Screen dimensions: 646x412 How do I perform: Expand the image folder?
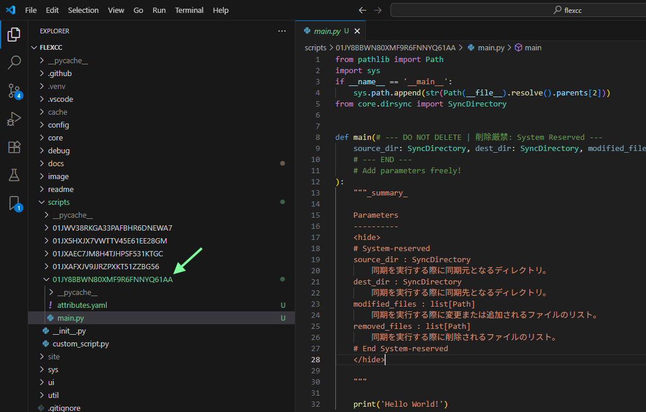(x=161, y=176)
